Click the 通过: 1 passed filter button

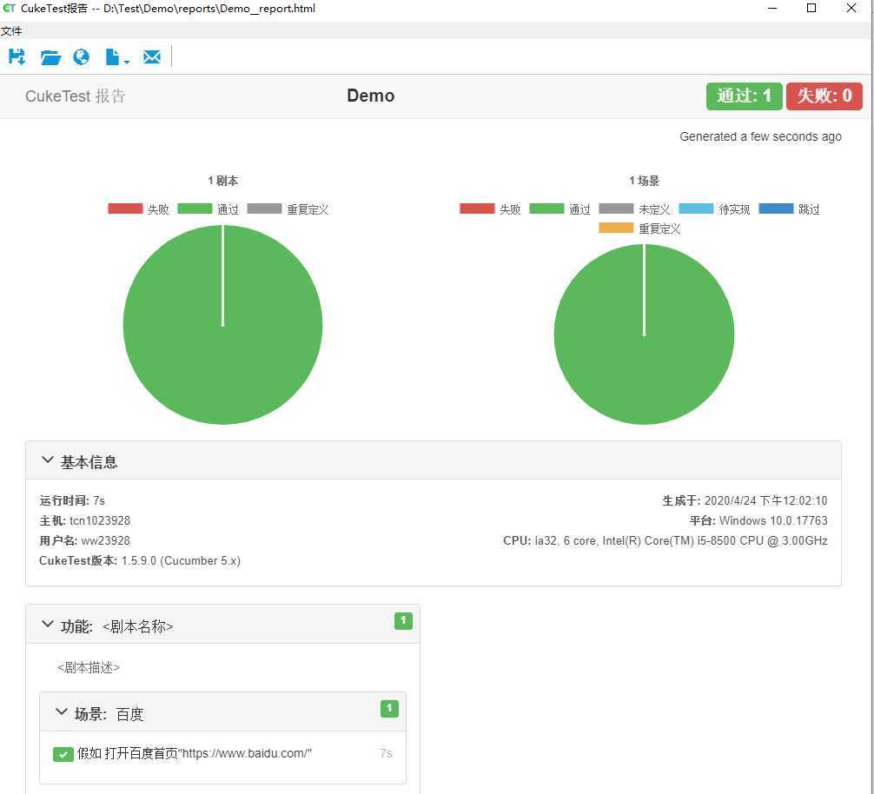point(745,96)
